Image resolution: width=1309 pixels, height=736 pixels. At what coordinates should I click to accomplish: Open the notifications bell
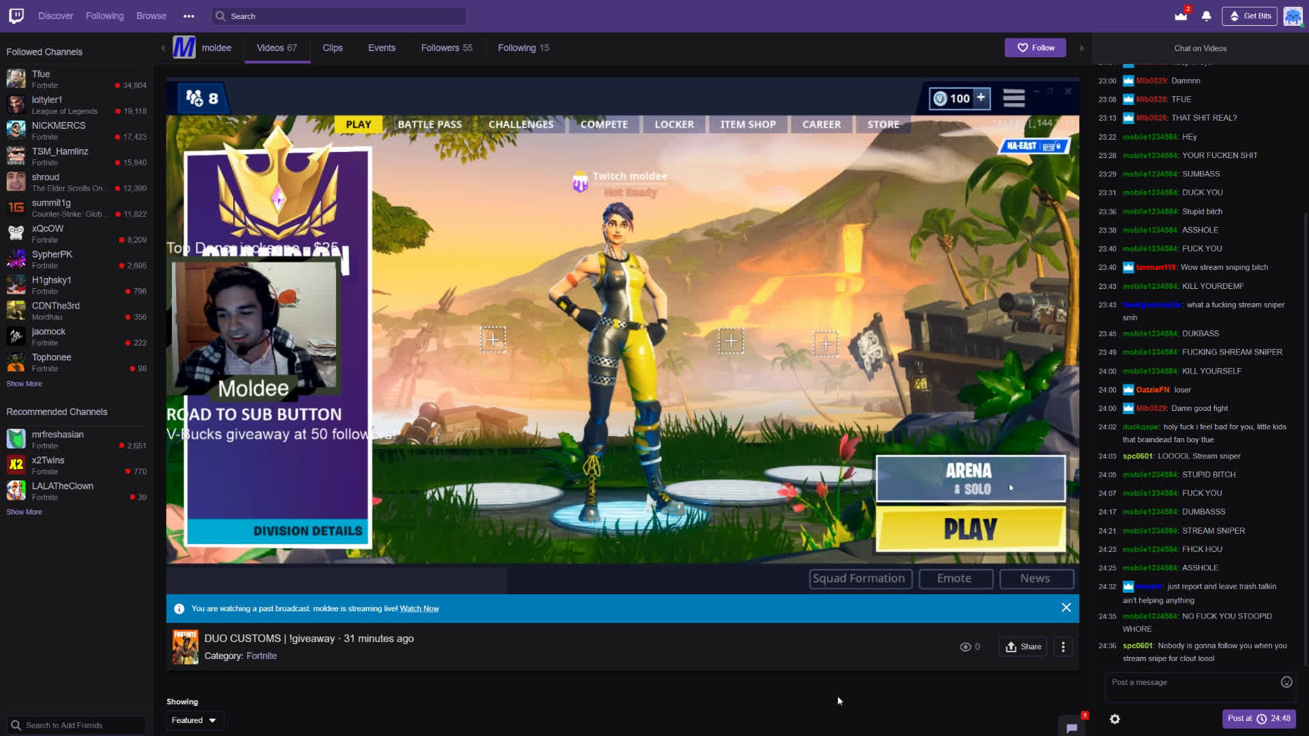pyautogui.click(x=1205, y=15)
